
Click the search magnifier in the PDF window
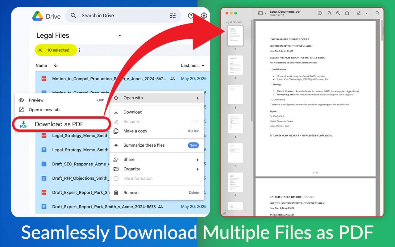coord(377,13)
